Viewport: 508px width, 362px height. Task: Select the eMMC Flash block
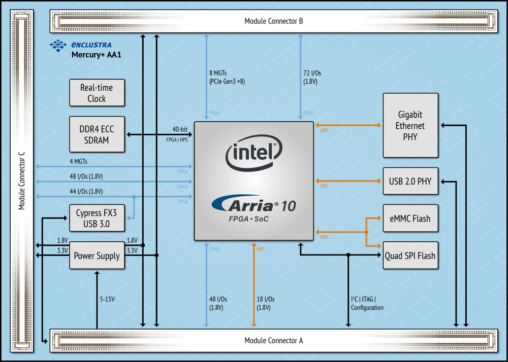[x=410, y=219]
